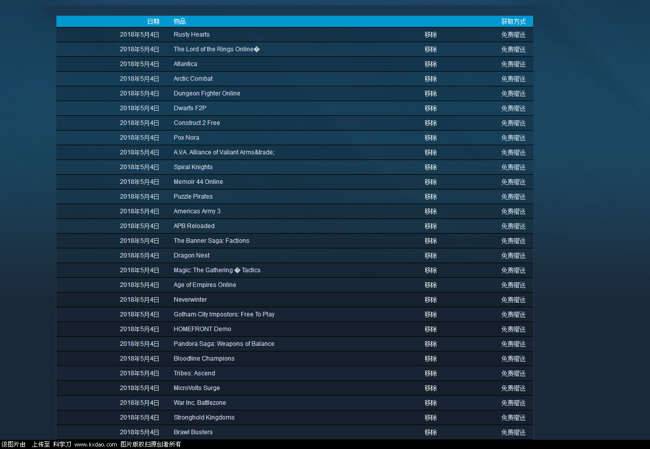Remove the APB Reloaded license

[x=430, y=226]
